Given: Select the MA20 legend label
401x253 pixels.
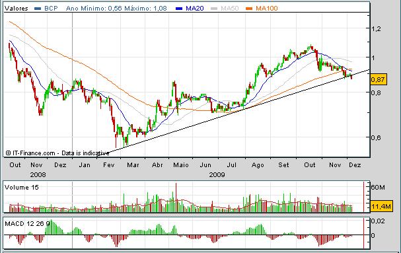Looking at the screenshot, I should pyautogui.click(x=195, y=9).
